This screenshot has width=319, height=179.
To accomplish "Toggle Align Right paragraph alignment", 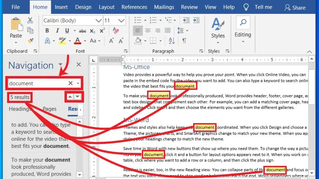I will 158,30.
